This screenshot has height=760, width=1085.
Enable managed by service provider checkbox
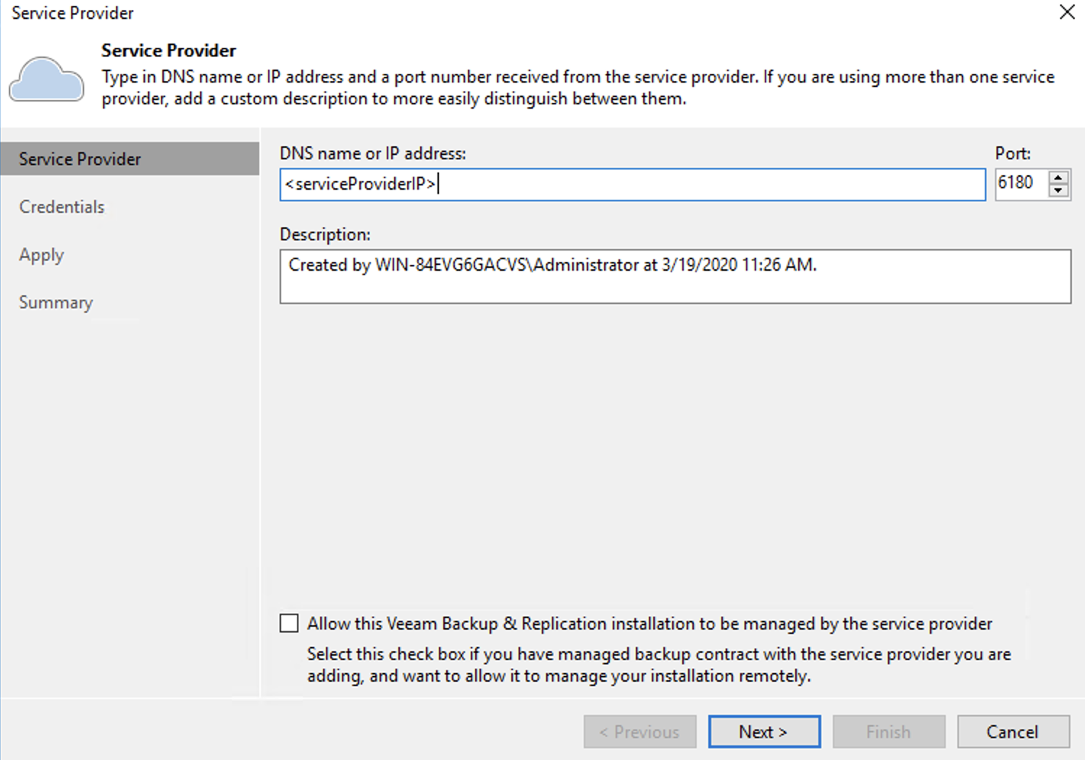click(x=289, y=623)
